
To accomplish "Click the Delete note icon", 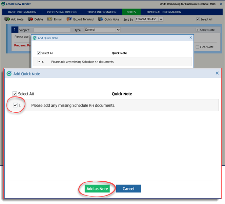I will pos(30,19).
